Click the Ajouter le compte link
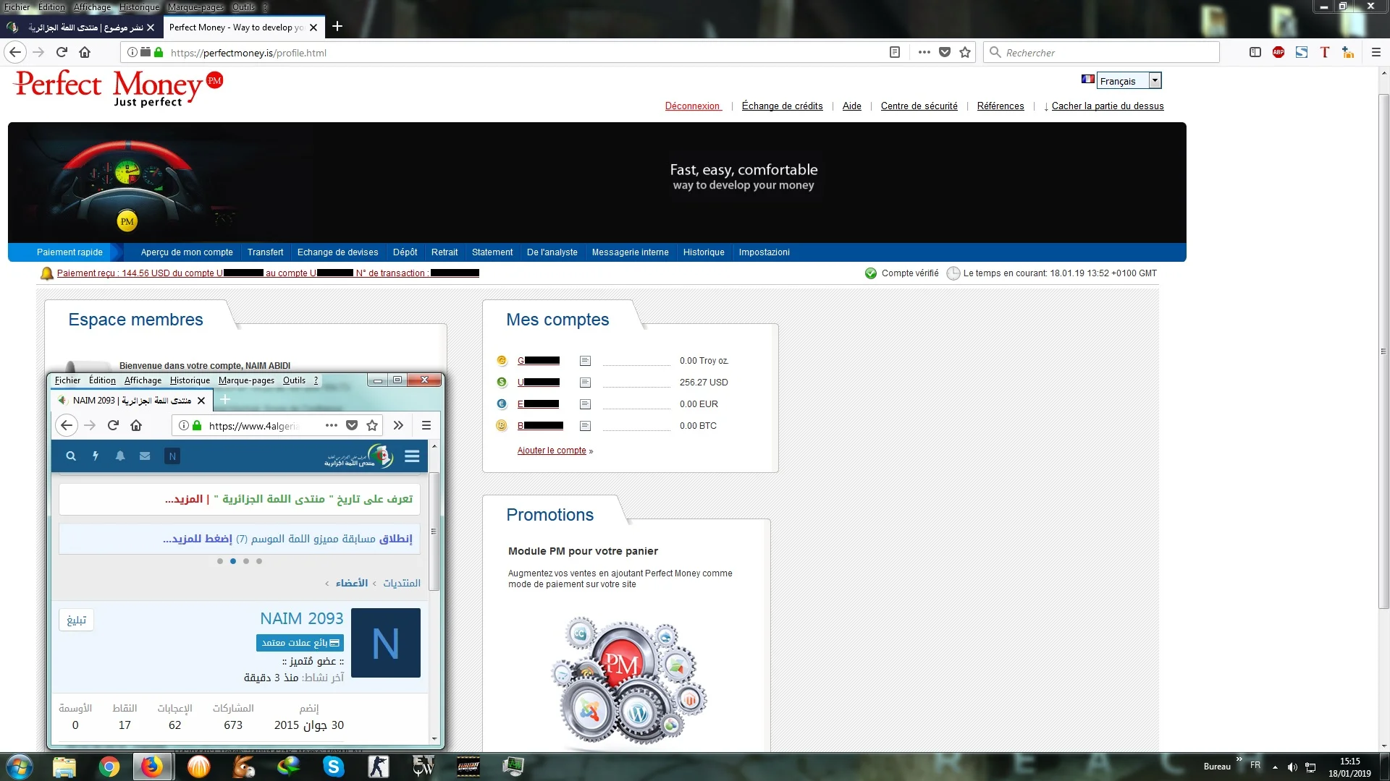 [552, 451]
